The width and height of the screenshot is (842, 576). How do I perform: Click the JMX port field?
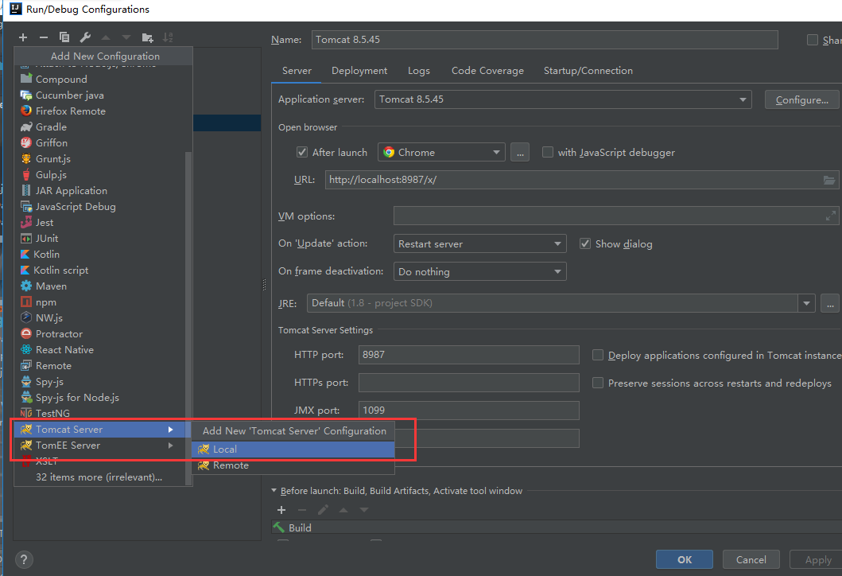point(469,410)
